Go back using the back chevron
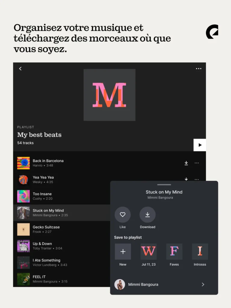 click(20, 69)
